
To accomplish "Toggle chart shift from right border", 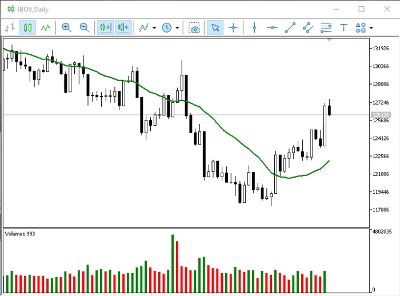I will click(x=123, y=27).
